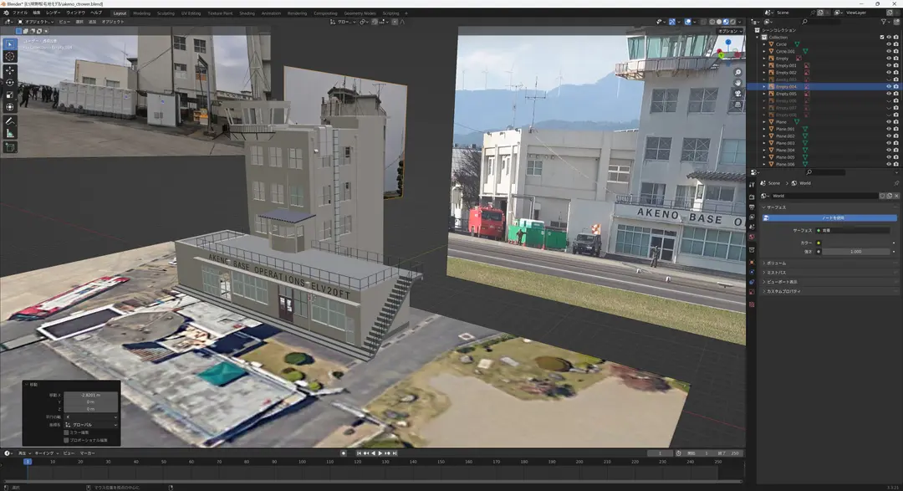The width and height of the screenshot is (903, 491).
Task: Select the Transform tool in left toolbar
Action: 10,106
